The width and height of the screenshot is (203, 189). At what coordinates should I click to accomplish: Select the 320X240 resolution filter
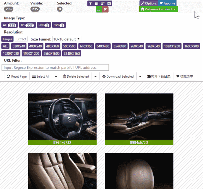19,46
